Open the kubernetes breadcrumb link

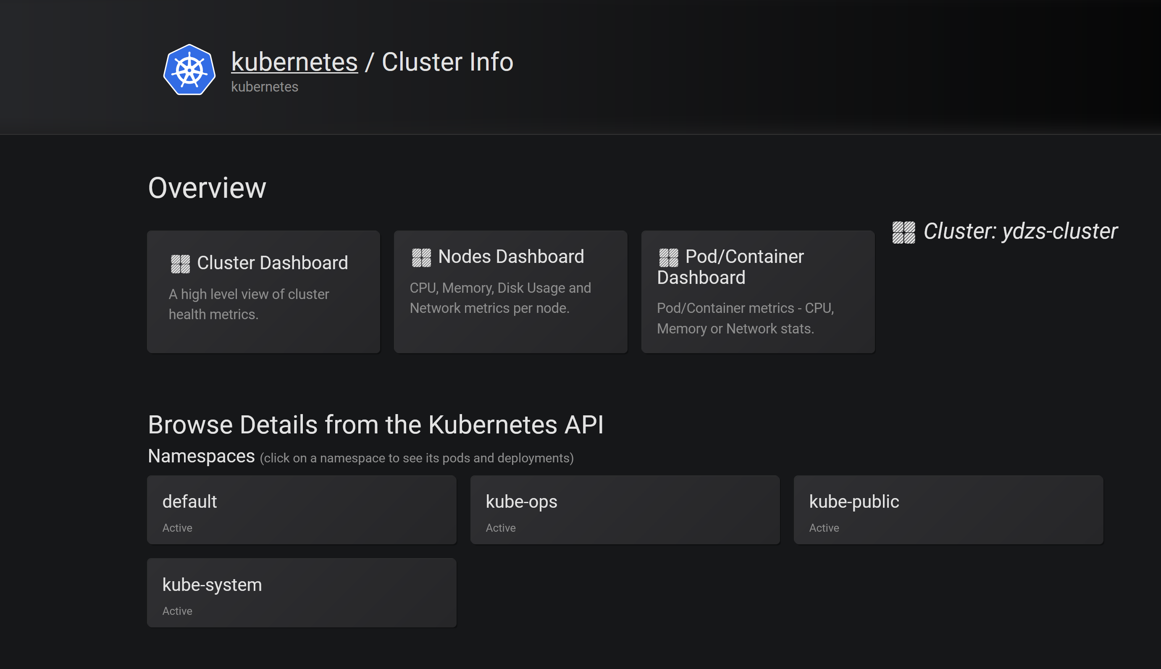pos(294,62)
